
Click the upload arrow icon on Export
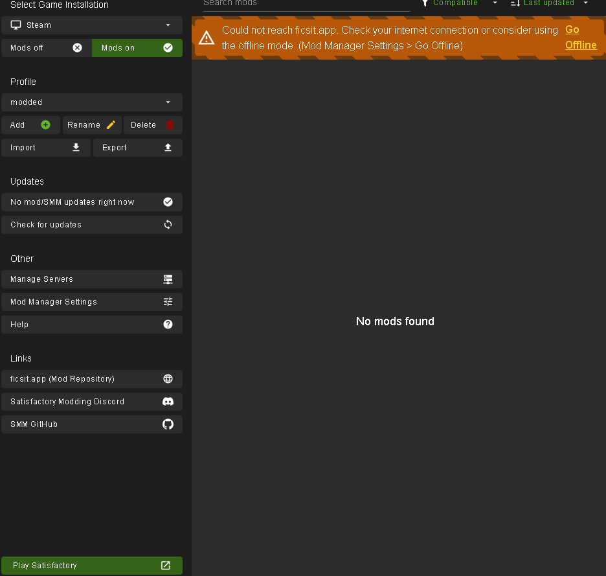pyautogui.click(x=168, y=147)
